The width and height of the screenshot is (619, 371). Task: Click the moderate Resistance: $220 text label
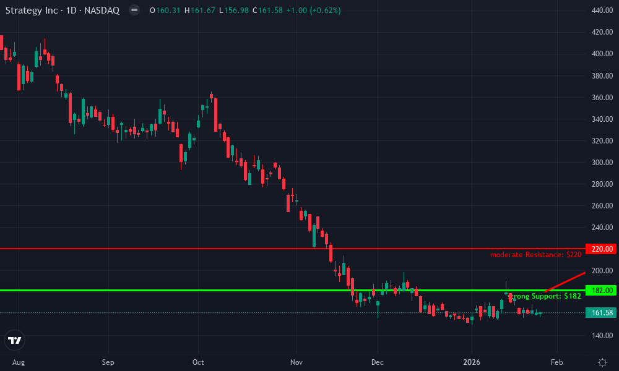pos(535,254)
